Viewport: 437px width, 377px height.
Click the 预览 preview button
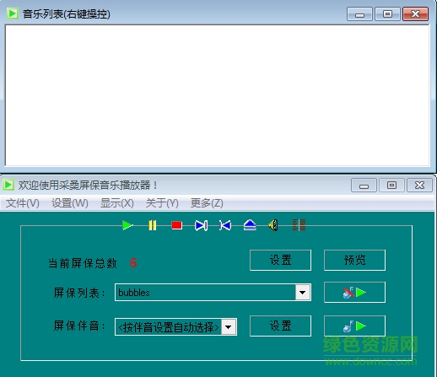pos(354,260)
